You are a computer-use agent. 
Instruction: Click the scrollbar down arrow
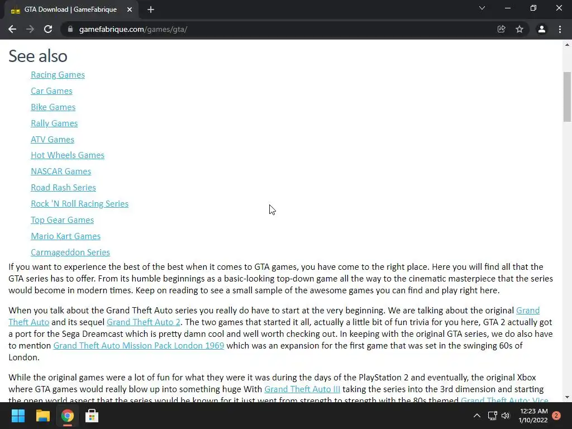tap(567, 397)
